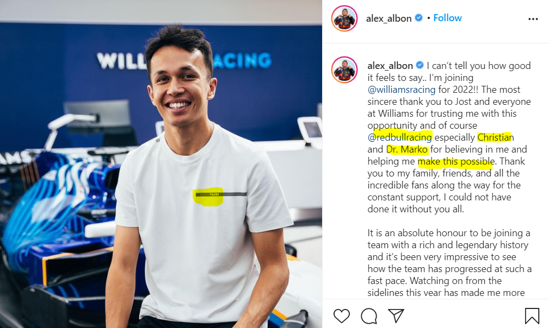The image size is (549, 328).
Task: Click the highlighted AlphaTauri logo on the shirt
Action: [x=208, y=194]
